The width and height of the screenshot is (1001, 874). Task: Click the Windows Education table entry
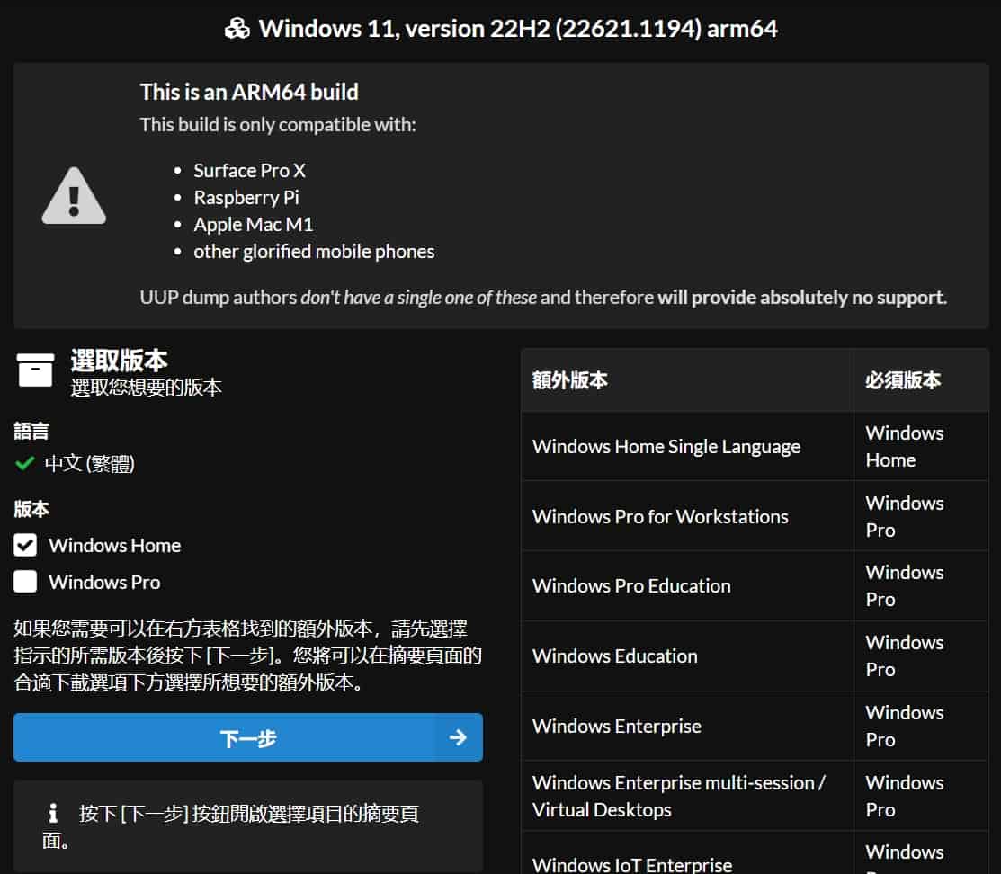click(x=614, y=655)
